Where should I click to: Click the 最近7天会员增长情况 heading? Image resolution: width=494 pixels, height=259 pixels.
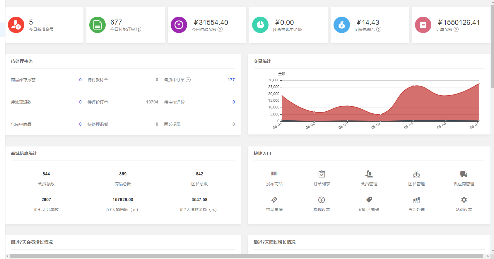pyautogui.click(x=32, y=242)
